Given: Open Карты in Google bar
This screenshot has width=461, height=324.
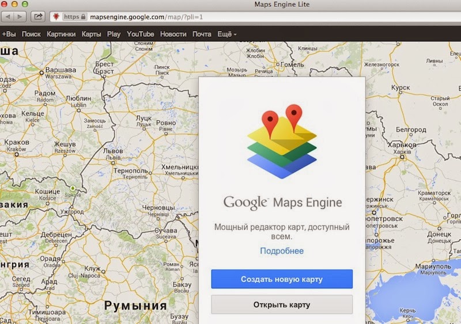Looking at the screenshot, I should tap(91, 35).
